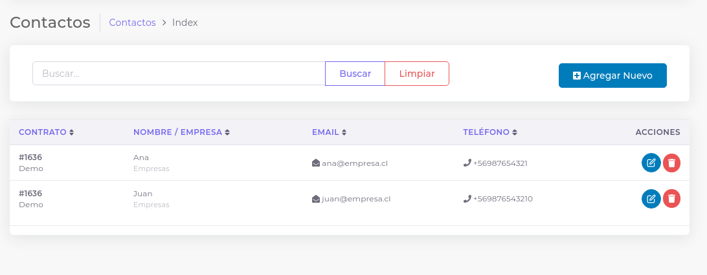Edit the contact Ana
This screenshot has height=275, width=707.
(x=651, y=163)
